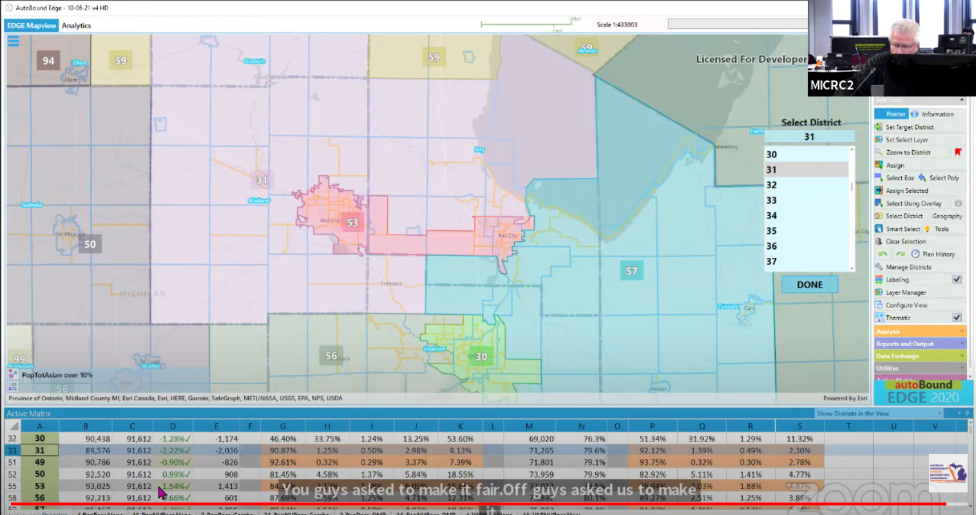Open the lightbulb Tools option
This screenshot has height=515, width=976.
coord(937,229)
